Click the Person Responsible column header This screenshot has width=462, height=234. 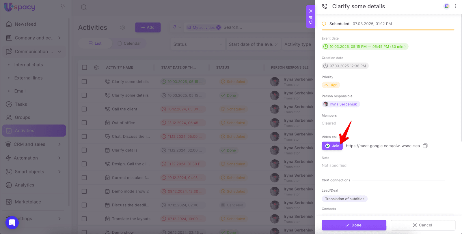[x=290, y=67]
